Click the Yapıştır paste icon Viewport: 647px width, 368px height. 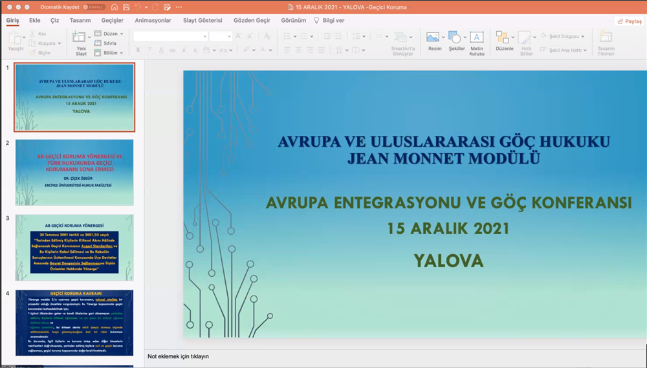pos(14,38)
